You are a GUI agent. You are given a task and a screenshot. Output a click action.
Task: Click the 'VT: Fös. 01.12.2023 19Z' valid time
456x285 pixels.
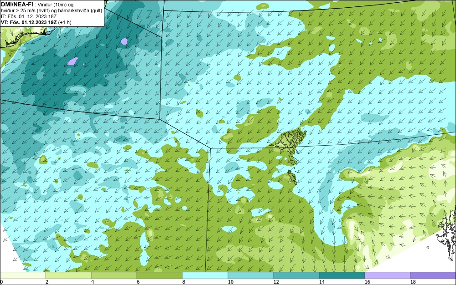point(29,22)
